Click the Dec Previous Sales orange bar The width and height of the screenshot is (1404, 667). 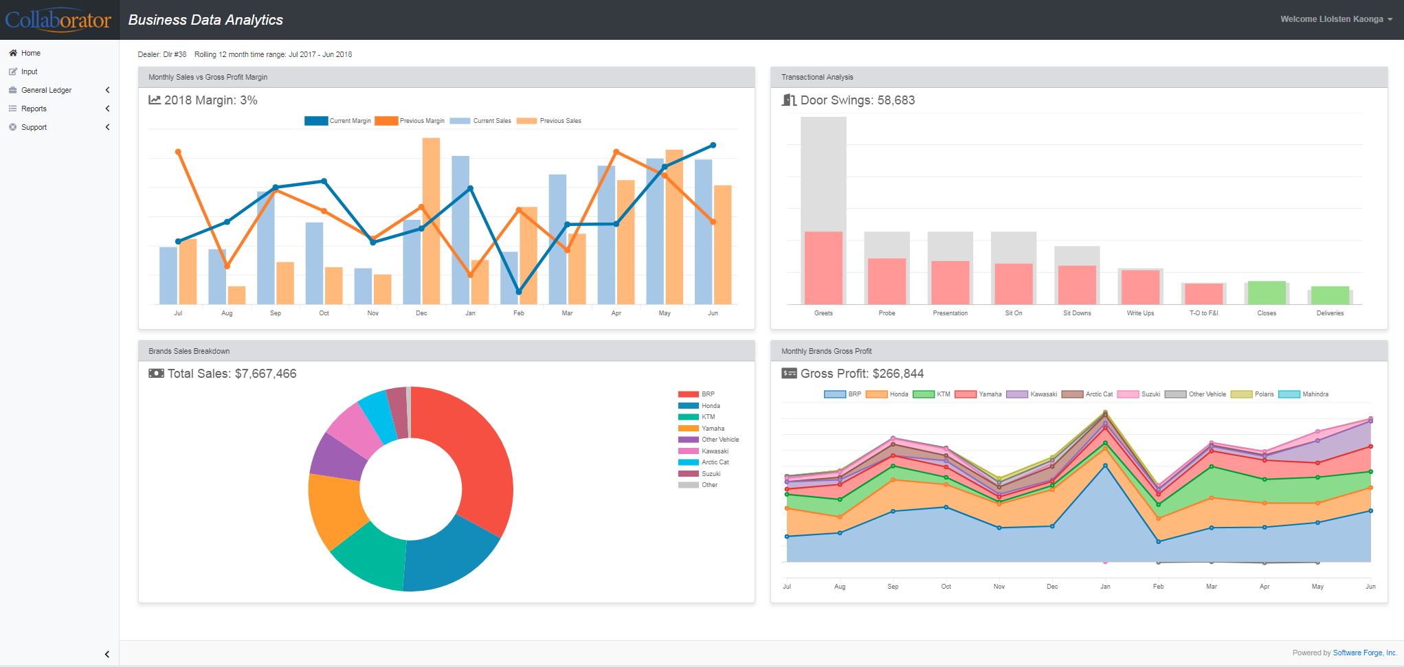(x=431, y=221)
